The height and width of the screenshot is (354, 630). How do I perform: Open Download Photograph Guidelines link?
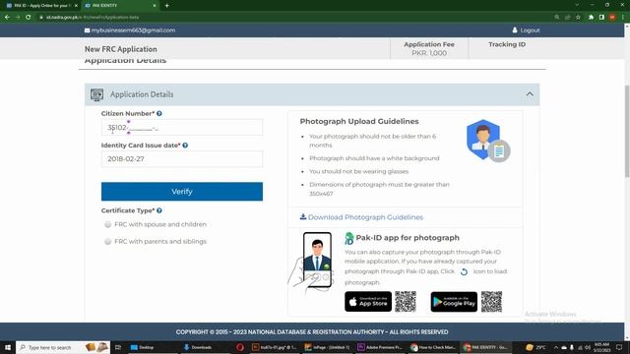coord(365,217)
